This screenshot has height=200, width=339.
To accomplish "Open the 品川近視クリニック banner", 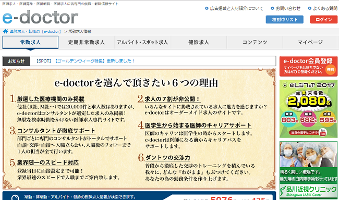I will 308,170.
